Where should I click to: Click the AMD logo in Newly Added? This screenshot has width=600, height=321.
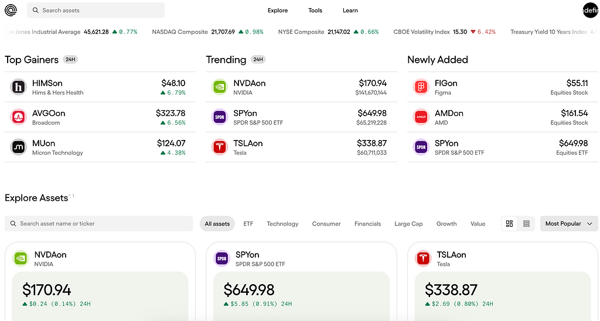(421, 117)
